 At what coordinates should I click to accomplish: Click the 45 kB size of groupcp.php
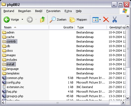coord(70,96)
